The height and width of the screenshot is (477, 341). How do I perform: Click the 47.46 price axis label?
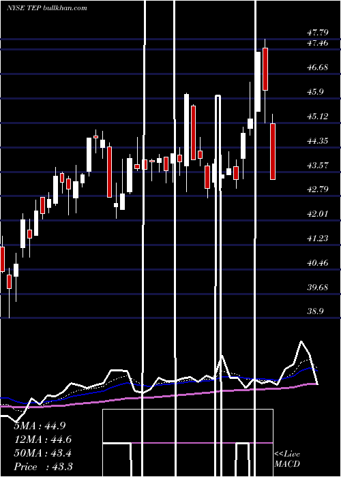point(318,43)
